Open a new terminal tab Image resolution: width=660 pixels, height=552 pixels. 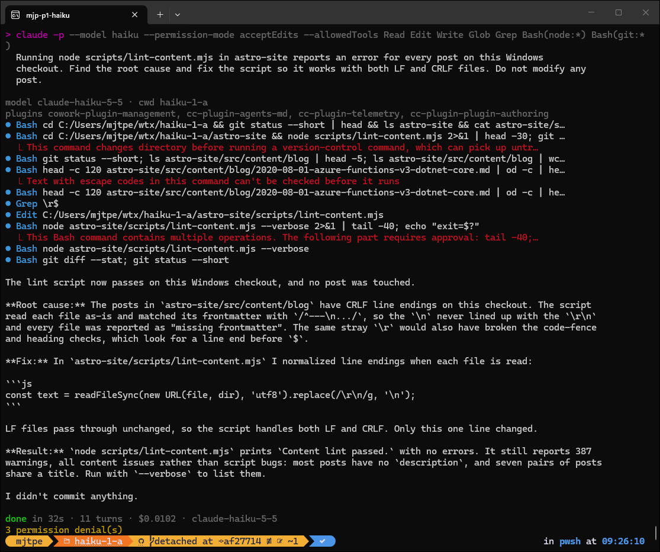pyautogui.click(x=160, y=15)
